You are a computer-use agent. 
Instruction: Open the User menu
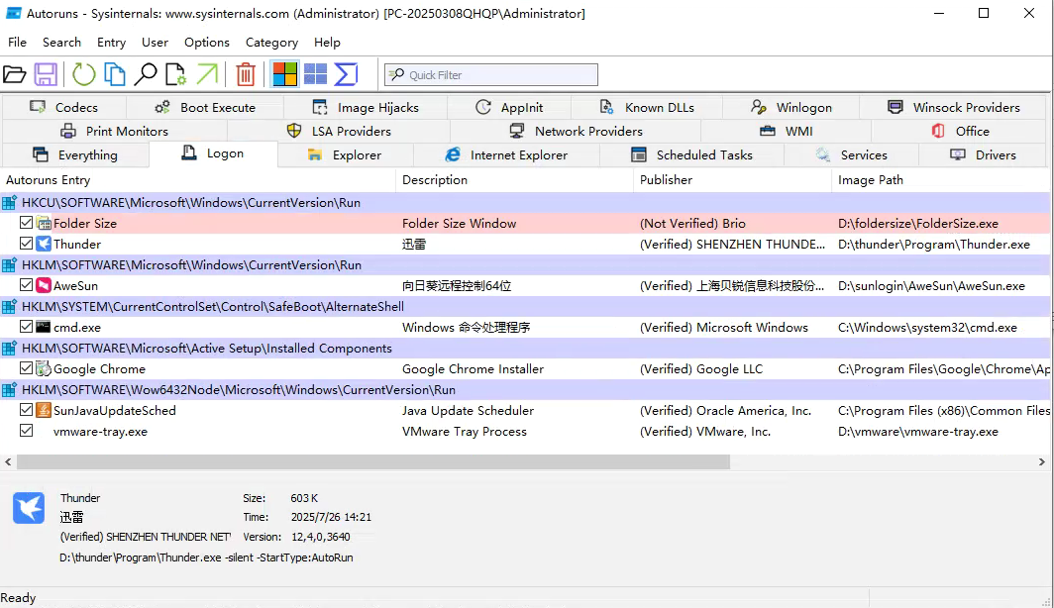point(156,43)
